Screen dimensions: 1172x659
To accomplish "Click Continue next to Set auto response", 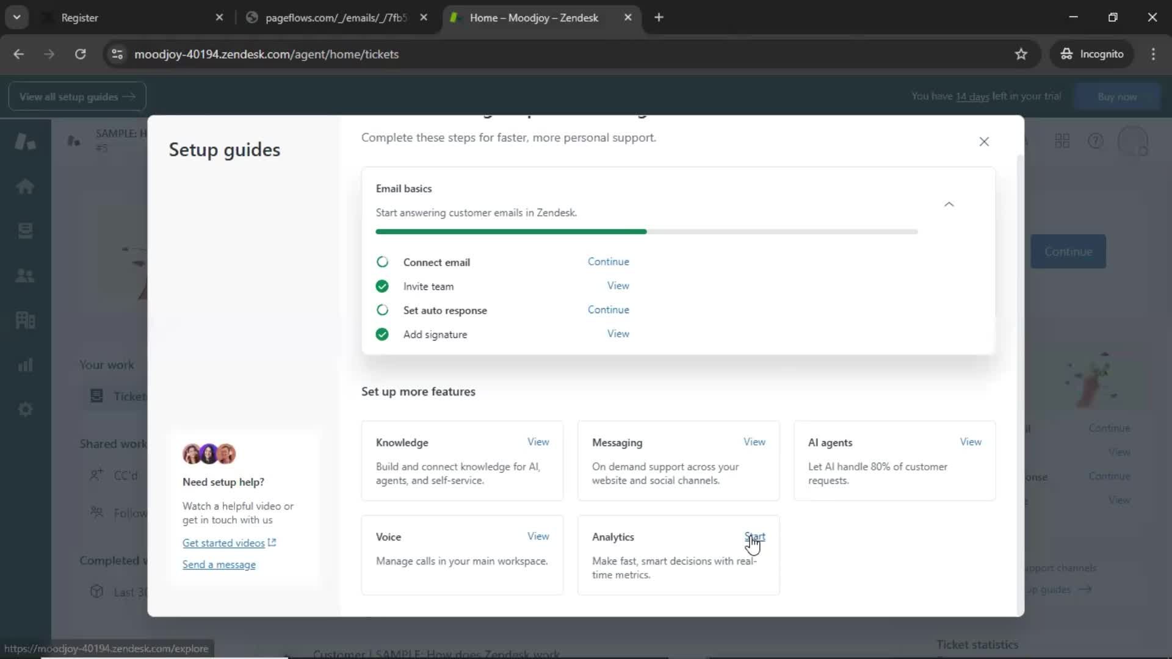I will tap(608, 310).
